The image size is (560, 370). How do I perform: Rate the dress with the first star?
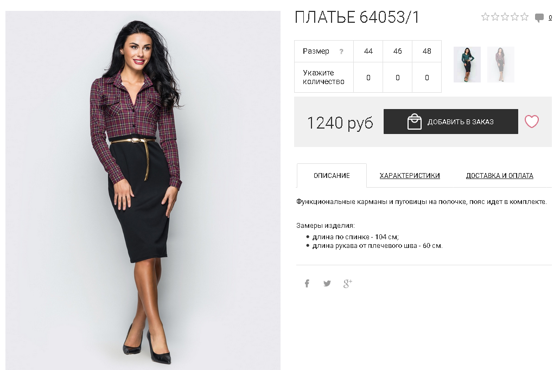pos(485,17)
